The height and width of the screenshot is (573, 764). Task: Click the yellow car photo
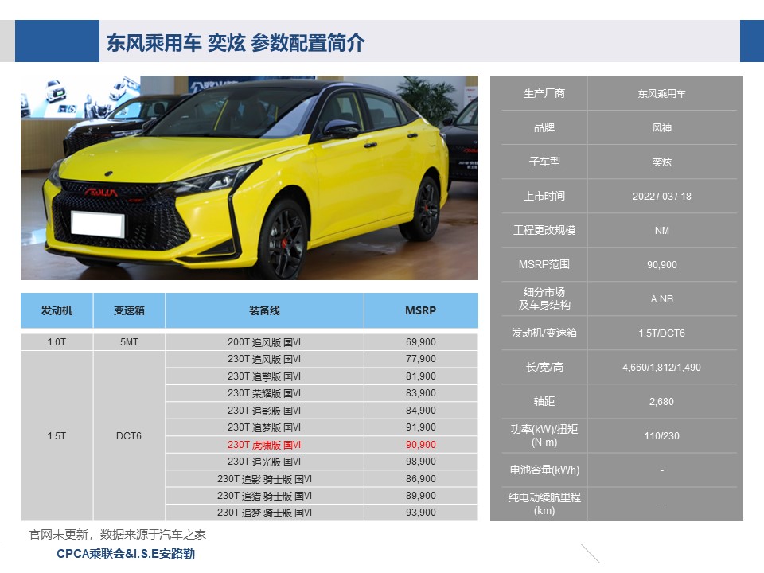point(249,177)
